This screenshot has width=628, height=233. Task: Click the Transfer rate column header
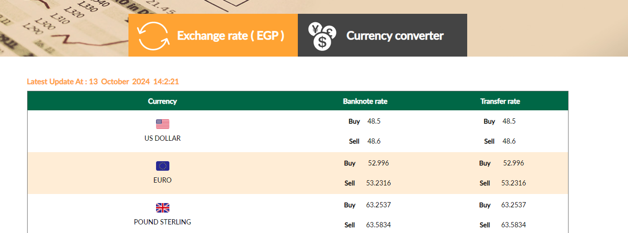[x=500, y=101]
